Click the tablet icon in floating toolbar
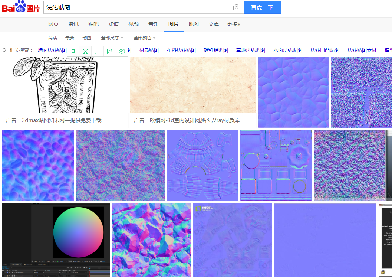Viewport: 392px width, 277px height. [73, 51]
